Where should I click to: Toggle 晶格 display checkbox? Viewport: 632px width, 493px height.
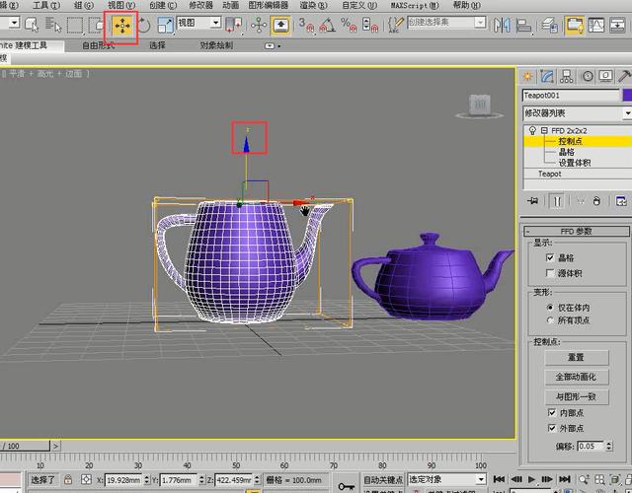pos(550,257)
